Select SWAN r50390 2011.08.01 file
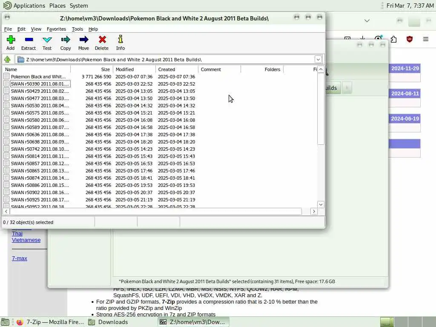Screen dimensions: 436x327 40,84
